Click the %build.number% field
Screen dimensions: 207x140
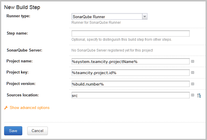click(x=130, y=84)
